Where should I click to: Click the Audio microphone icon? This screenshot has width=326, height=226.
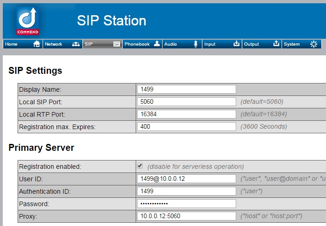pyautogui.click(x=195, y=44)
